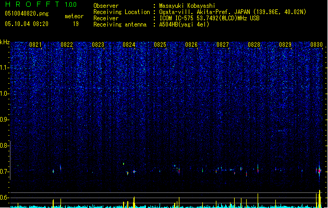Click the 0821 time marker
Viewport: 328px width, 208px height.
click(x=35, y=45)
